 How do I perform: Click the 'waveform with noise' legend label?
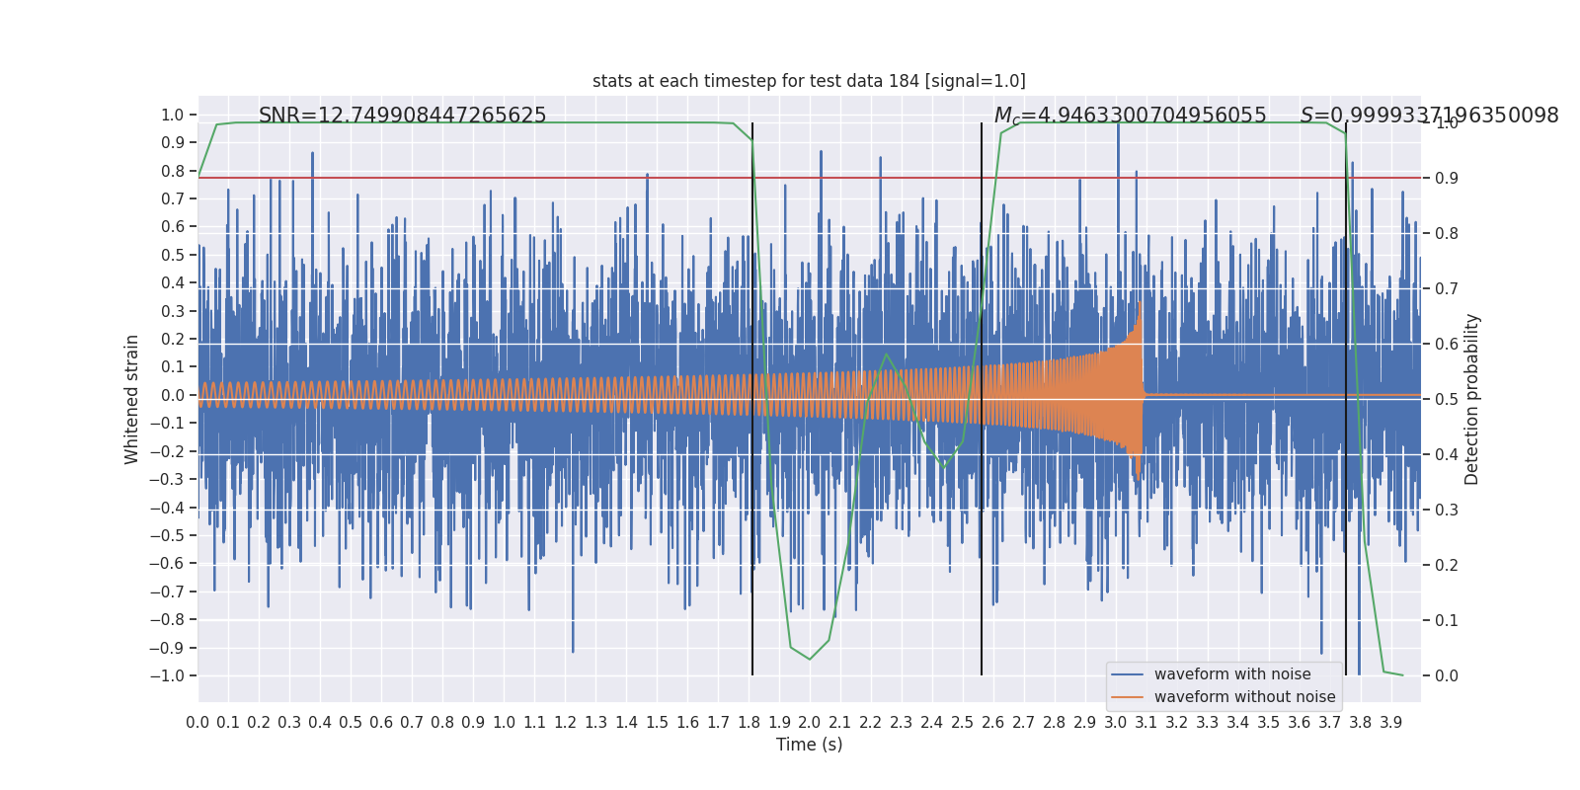pyautogui.click(x=1232, y=674)
